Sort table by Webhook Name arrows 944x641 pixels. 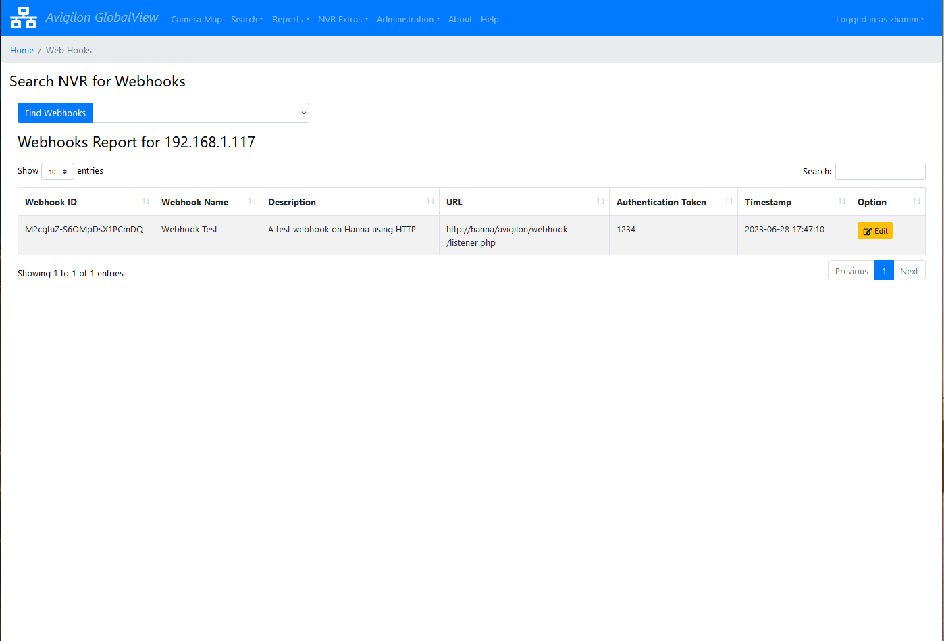252,201
